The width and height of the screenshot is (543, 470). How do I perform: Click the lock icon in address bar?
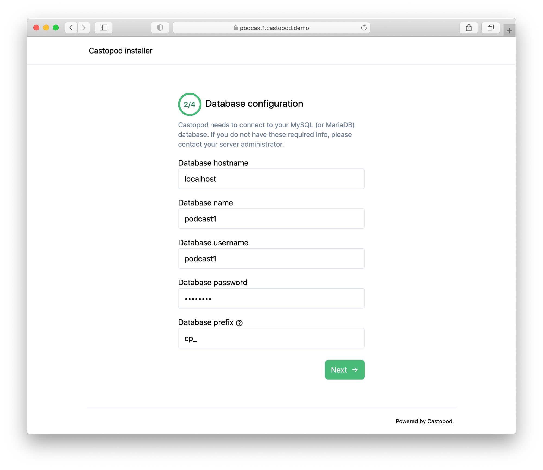pos(235,28)
